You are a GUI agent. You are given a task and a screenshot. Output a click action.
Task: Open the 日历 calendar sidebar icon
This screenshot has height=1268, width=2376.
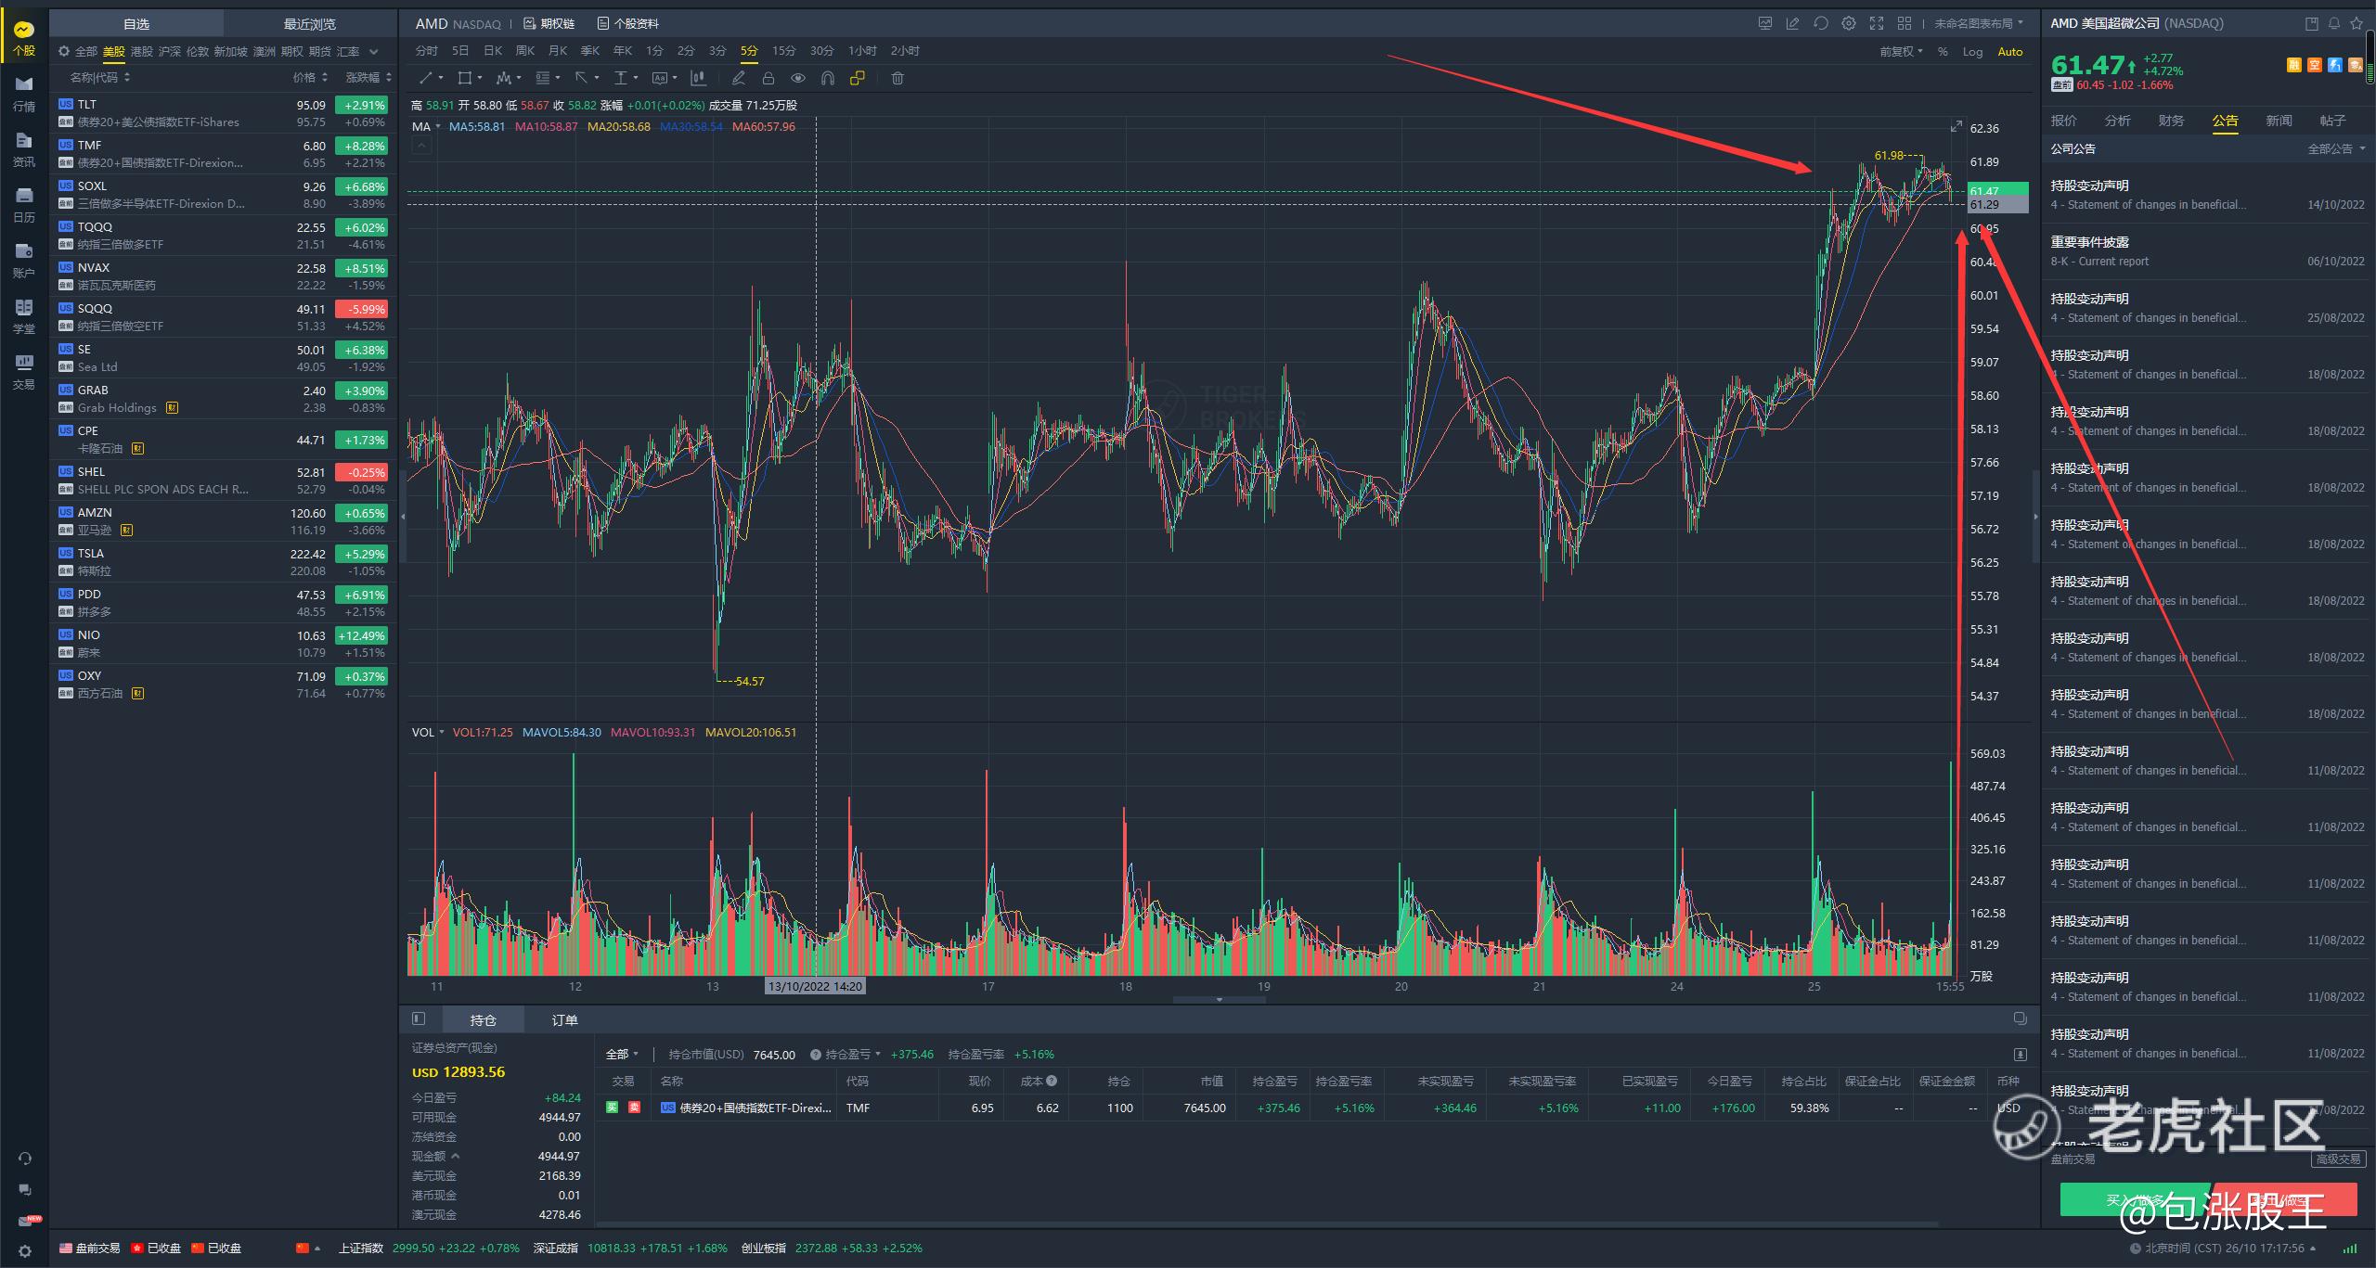pyautogui.click(x=24, y=204)
